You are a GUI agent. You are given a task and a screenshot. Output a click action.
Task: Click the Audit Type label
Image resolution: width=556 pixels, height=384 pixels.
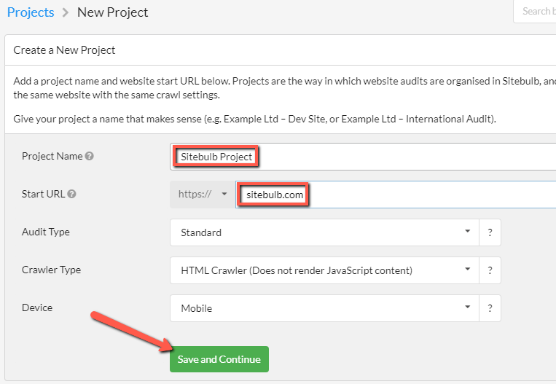click(46, 232)
